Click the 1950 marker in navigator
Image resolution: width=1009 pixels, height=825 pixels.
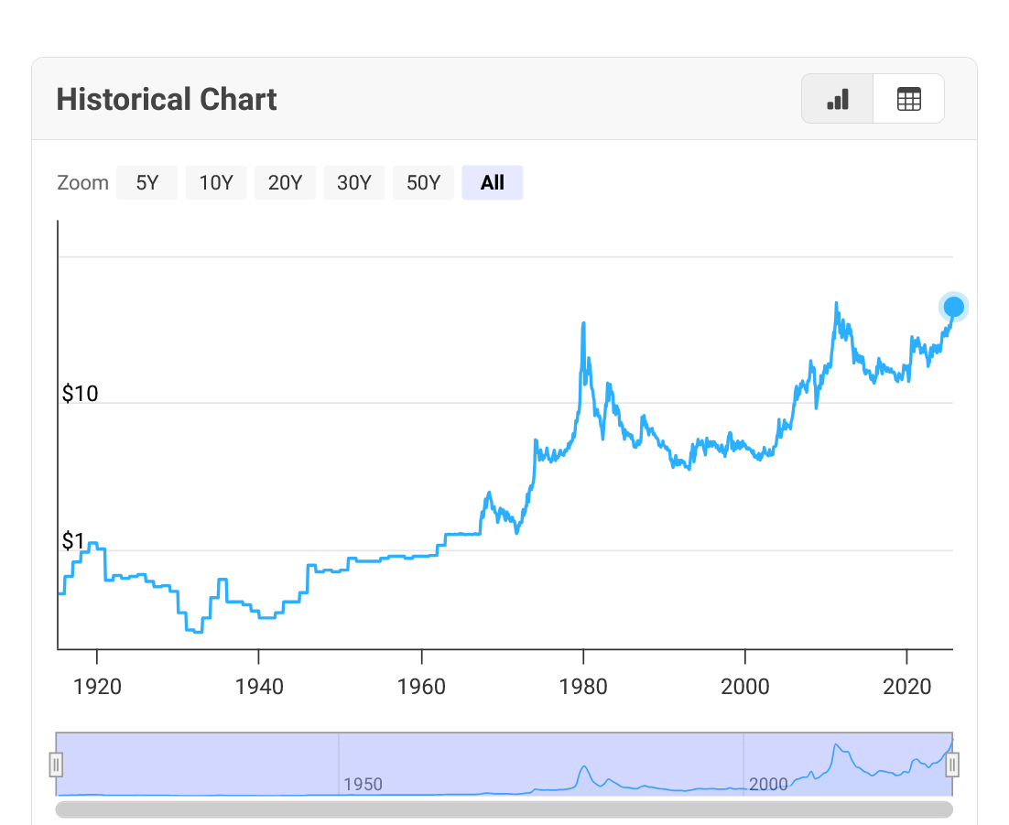coord(363,785)
